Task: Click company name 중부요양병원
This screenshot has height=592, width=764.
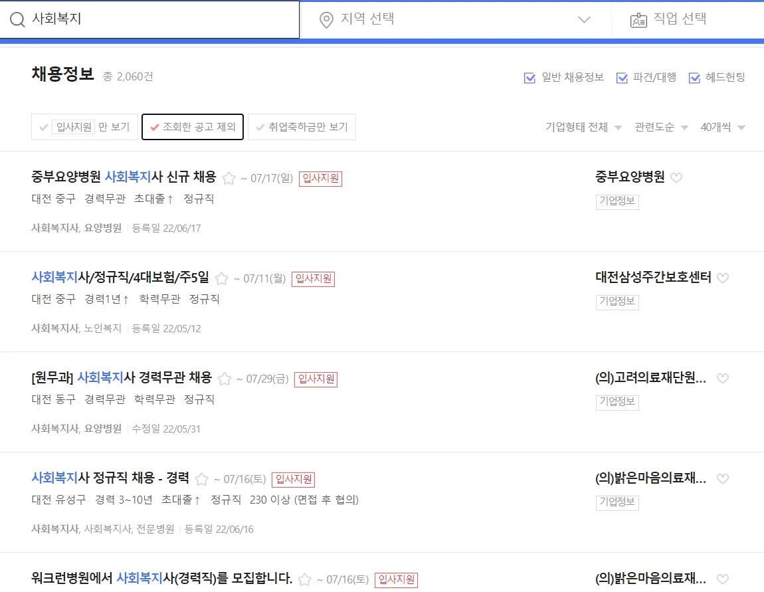Action: (x=630, y=176)
